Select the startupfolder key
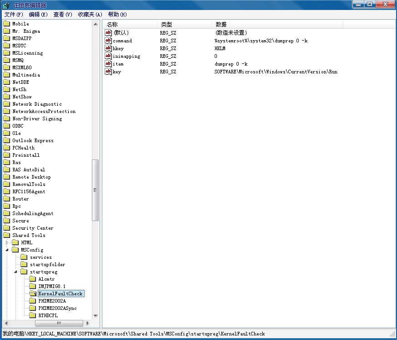The image size is (397, 340). pos(48,265)
